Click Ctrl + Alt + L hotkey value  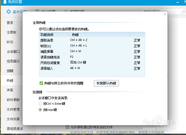79,46
